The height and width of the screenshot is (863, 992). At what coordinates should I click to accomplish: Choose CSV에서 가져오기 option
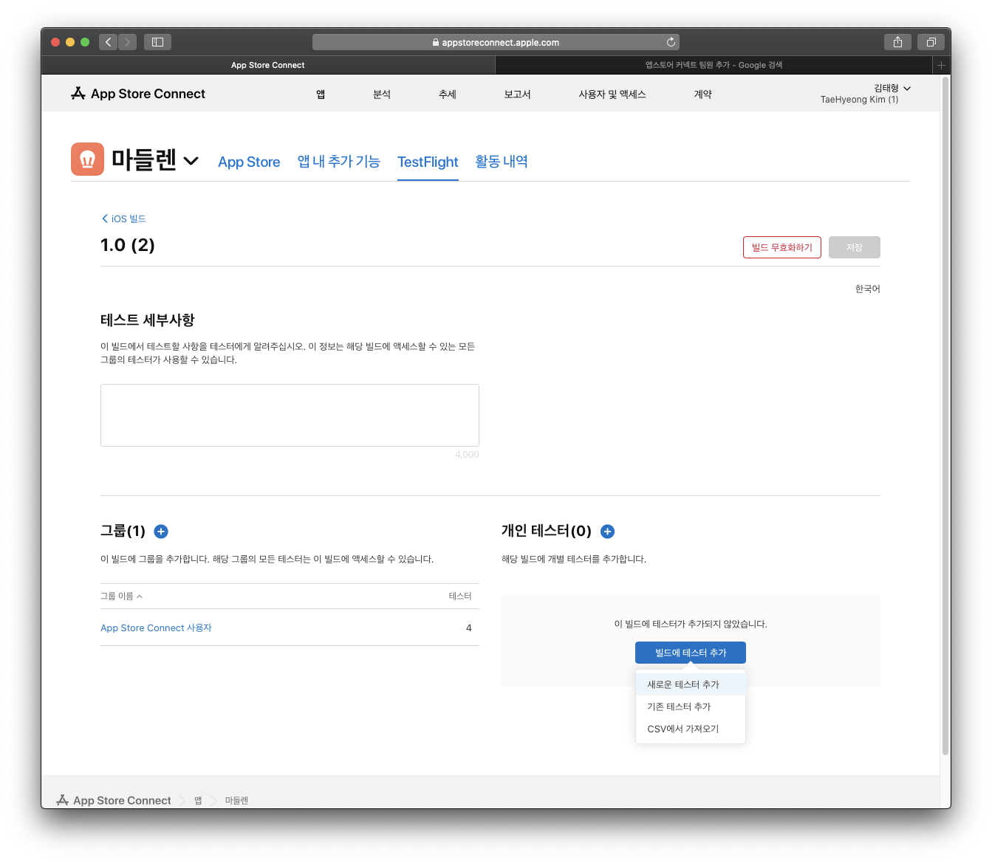click(x=691, y=729)
